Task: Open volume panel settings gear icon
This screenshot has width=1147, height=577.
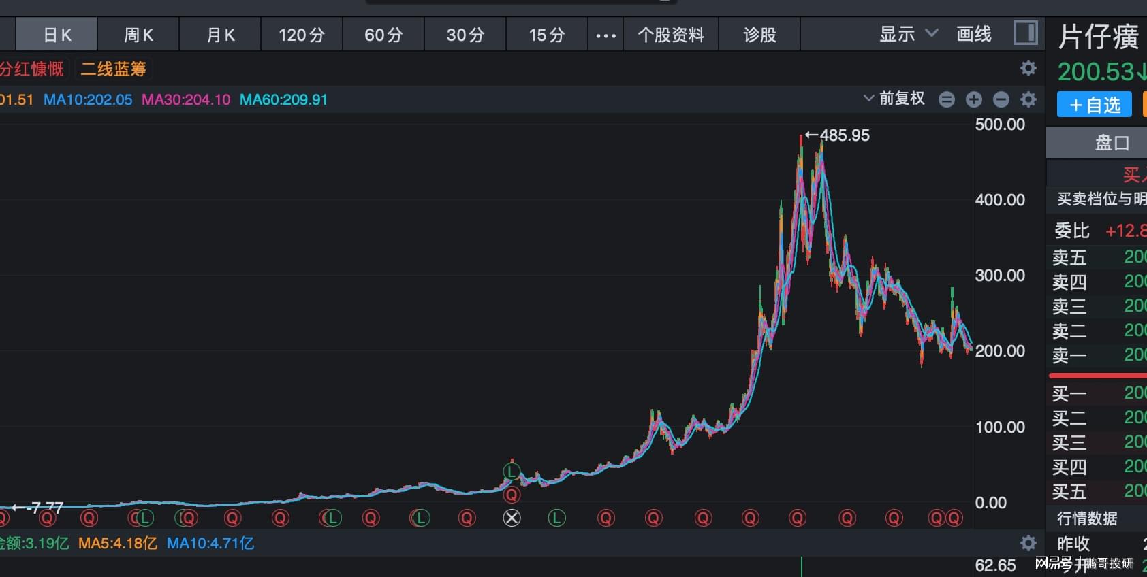Action: [1028, 543]
